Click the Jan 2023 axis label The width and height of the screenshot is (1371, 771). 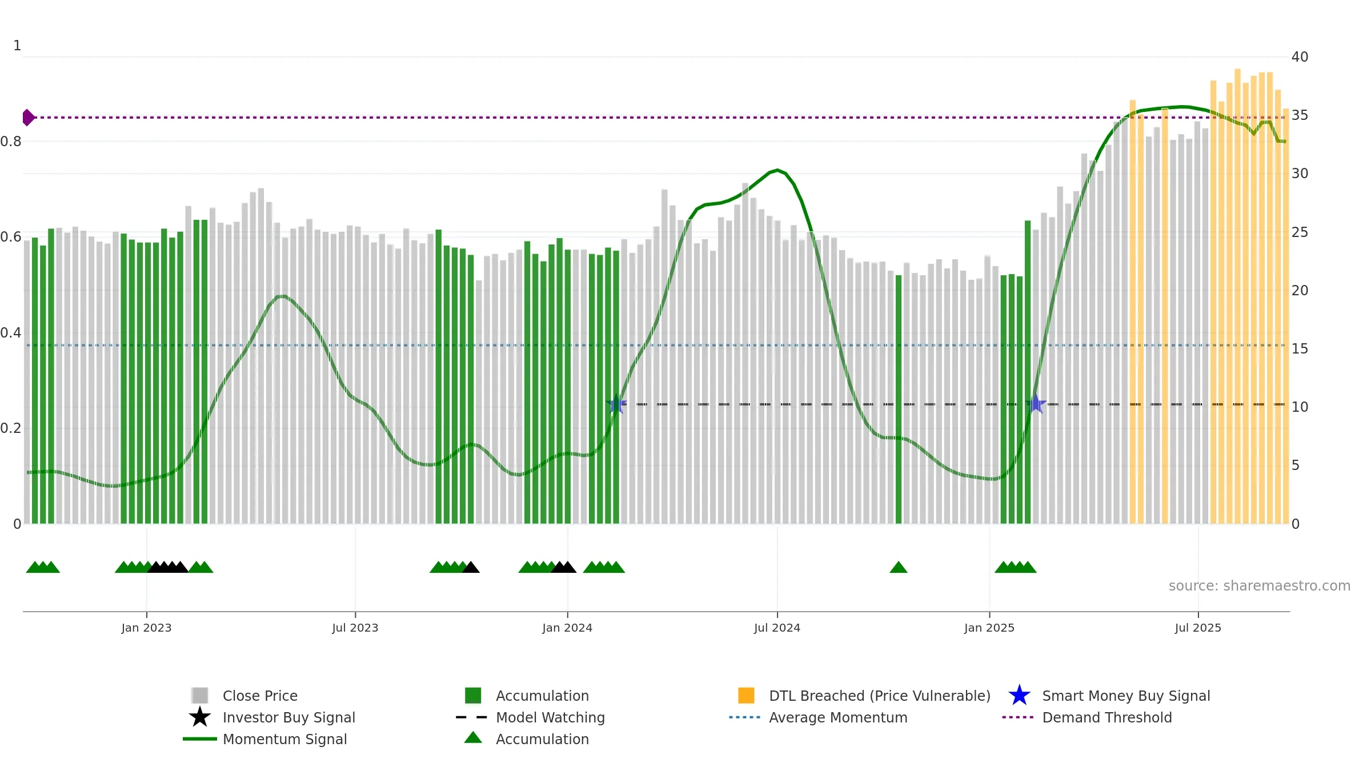click(x=146, y=628)
